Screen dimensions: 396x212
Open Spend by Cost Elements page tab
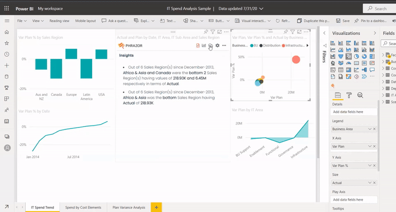click(x=83, y=208)
